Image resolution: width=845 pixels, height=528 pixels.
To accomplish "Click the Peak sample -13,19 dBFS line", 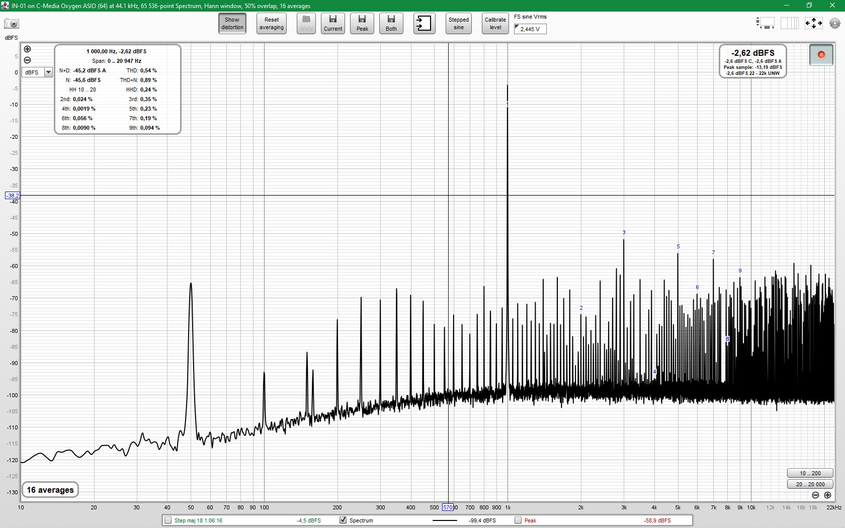I will [x=752, y=67].
